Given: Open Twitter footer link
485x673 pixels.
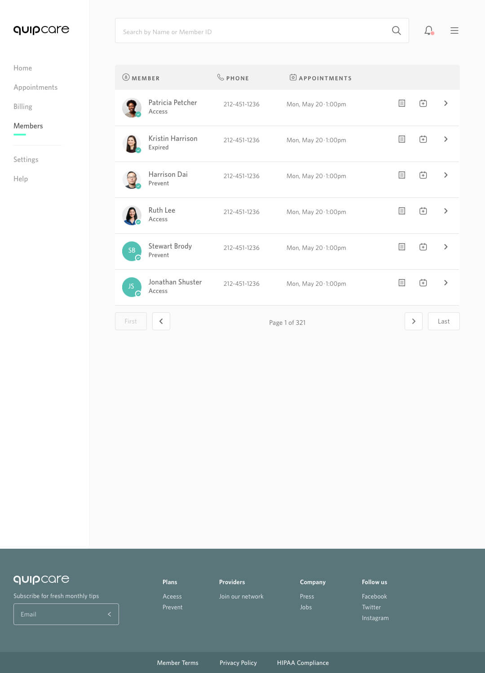Looking at the screenshot, I should [x=371, y=607].
